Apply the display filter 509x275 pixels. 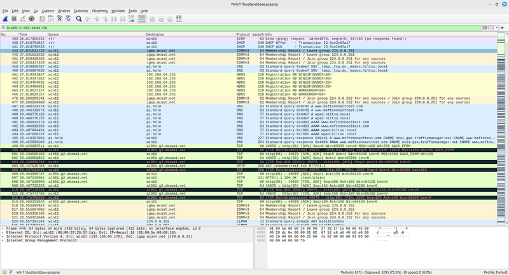pyautogui.click(x=491, y=28)
